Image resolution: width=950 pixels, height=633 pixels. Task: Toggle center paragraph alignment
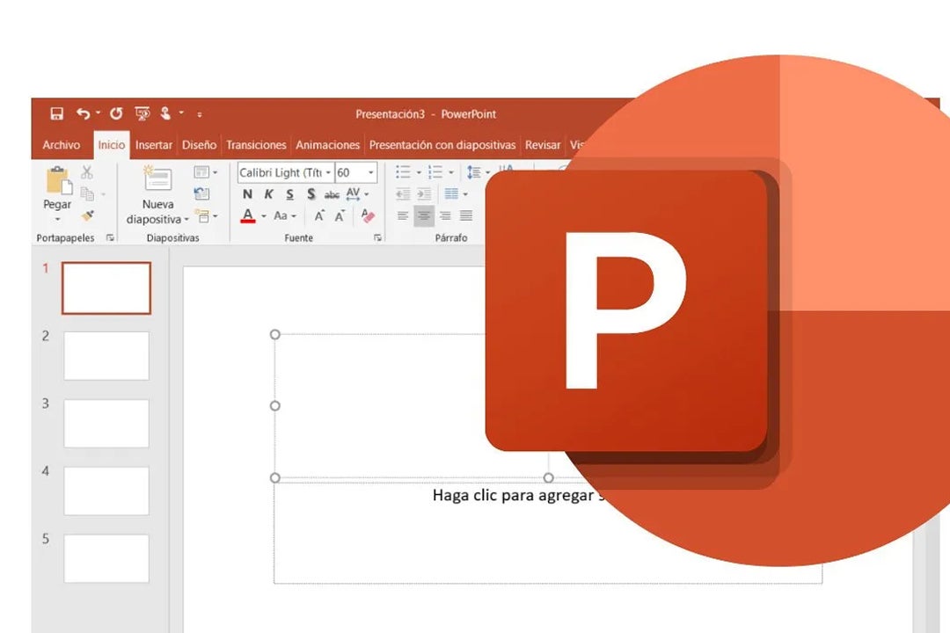click(424, 215)
